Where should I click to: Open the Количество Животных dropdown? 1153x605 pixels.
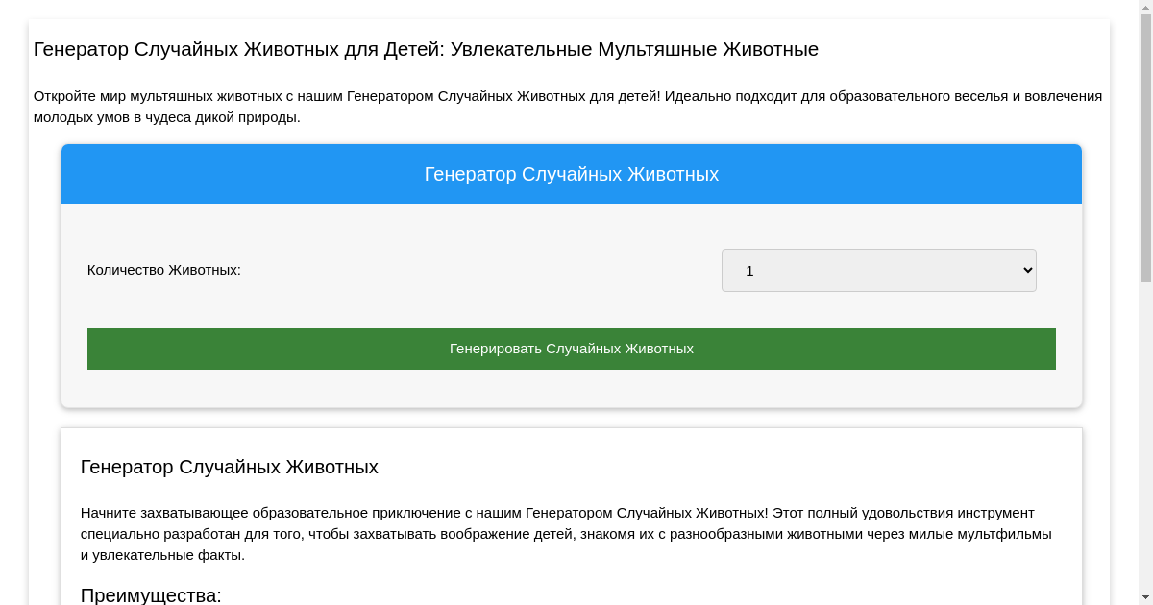point(878,270)
